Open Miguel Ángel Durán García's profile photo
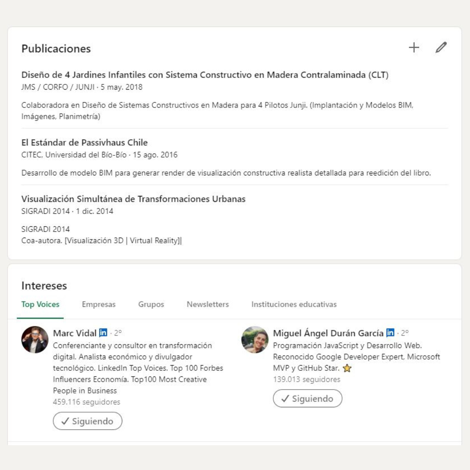Viewport: 470px width, 470px height. pyautogui.click(x=255, y=339)
